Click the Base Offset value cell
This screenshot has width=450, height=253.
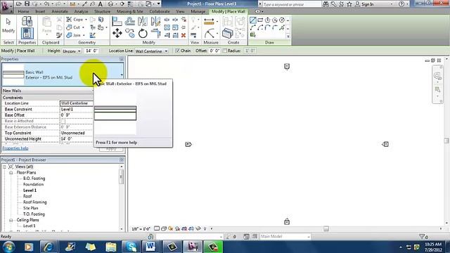(77, 115)
